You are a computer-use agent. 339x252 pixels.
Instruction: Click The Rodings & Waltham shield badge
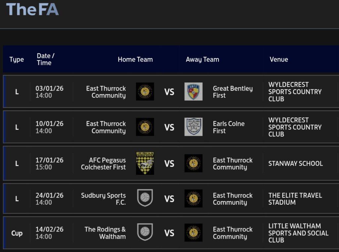[145, 232]
